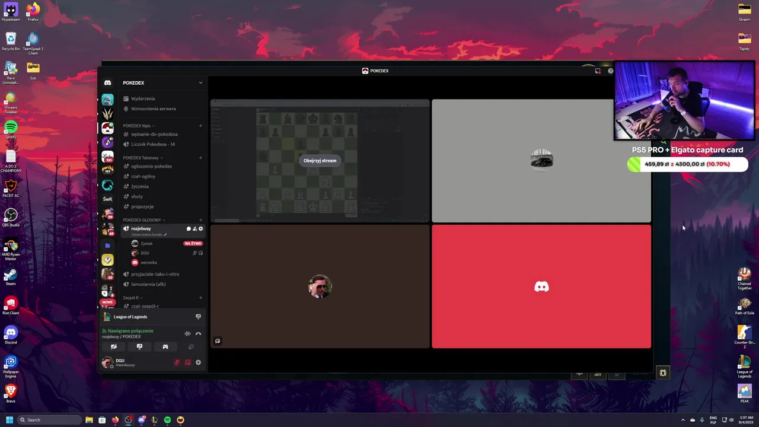Select user Zyniak in voice channel

(167, 244)
